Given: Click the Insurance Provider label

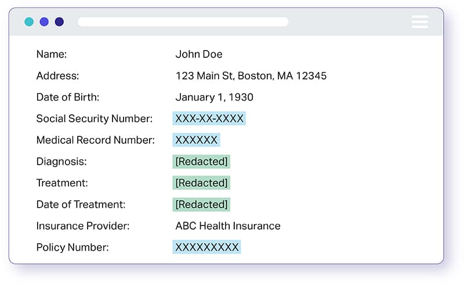Looking at the screenshot, I should click(82, 226).
